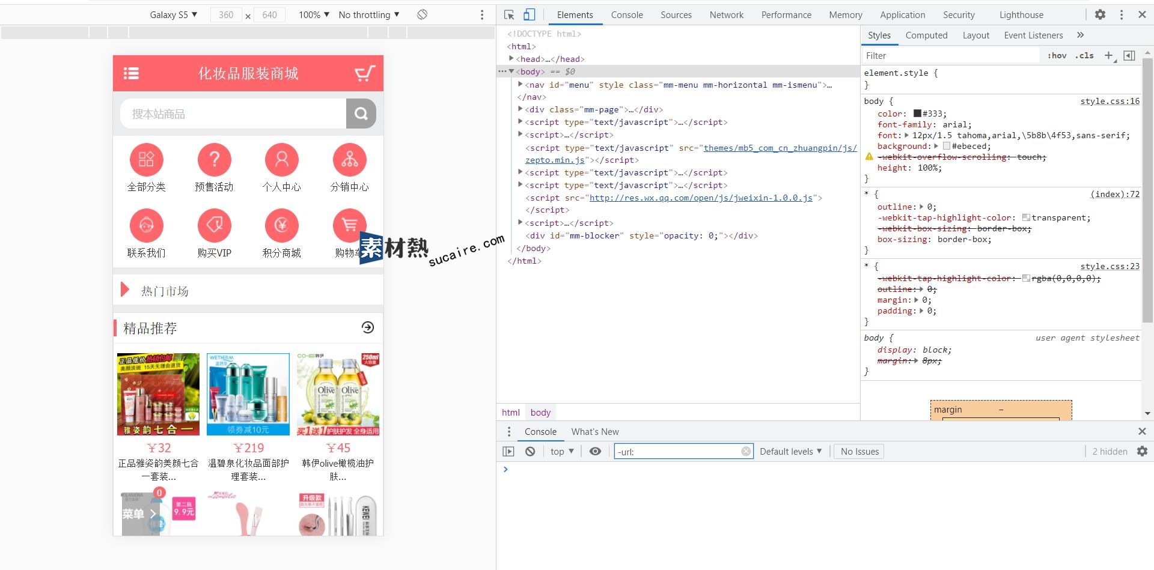
Task: Expand the background property triangle
Action: pos(936,146)
